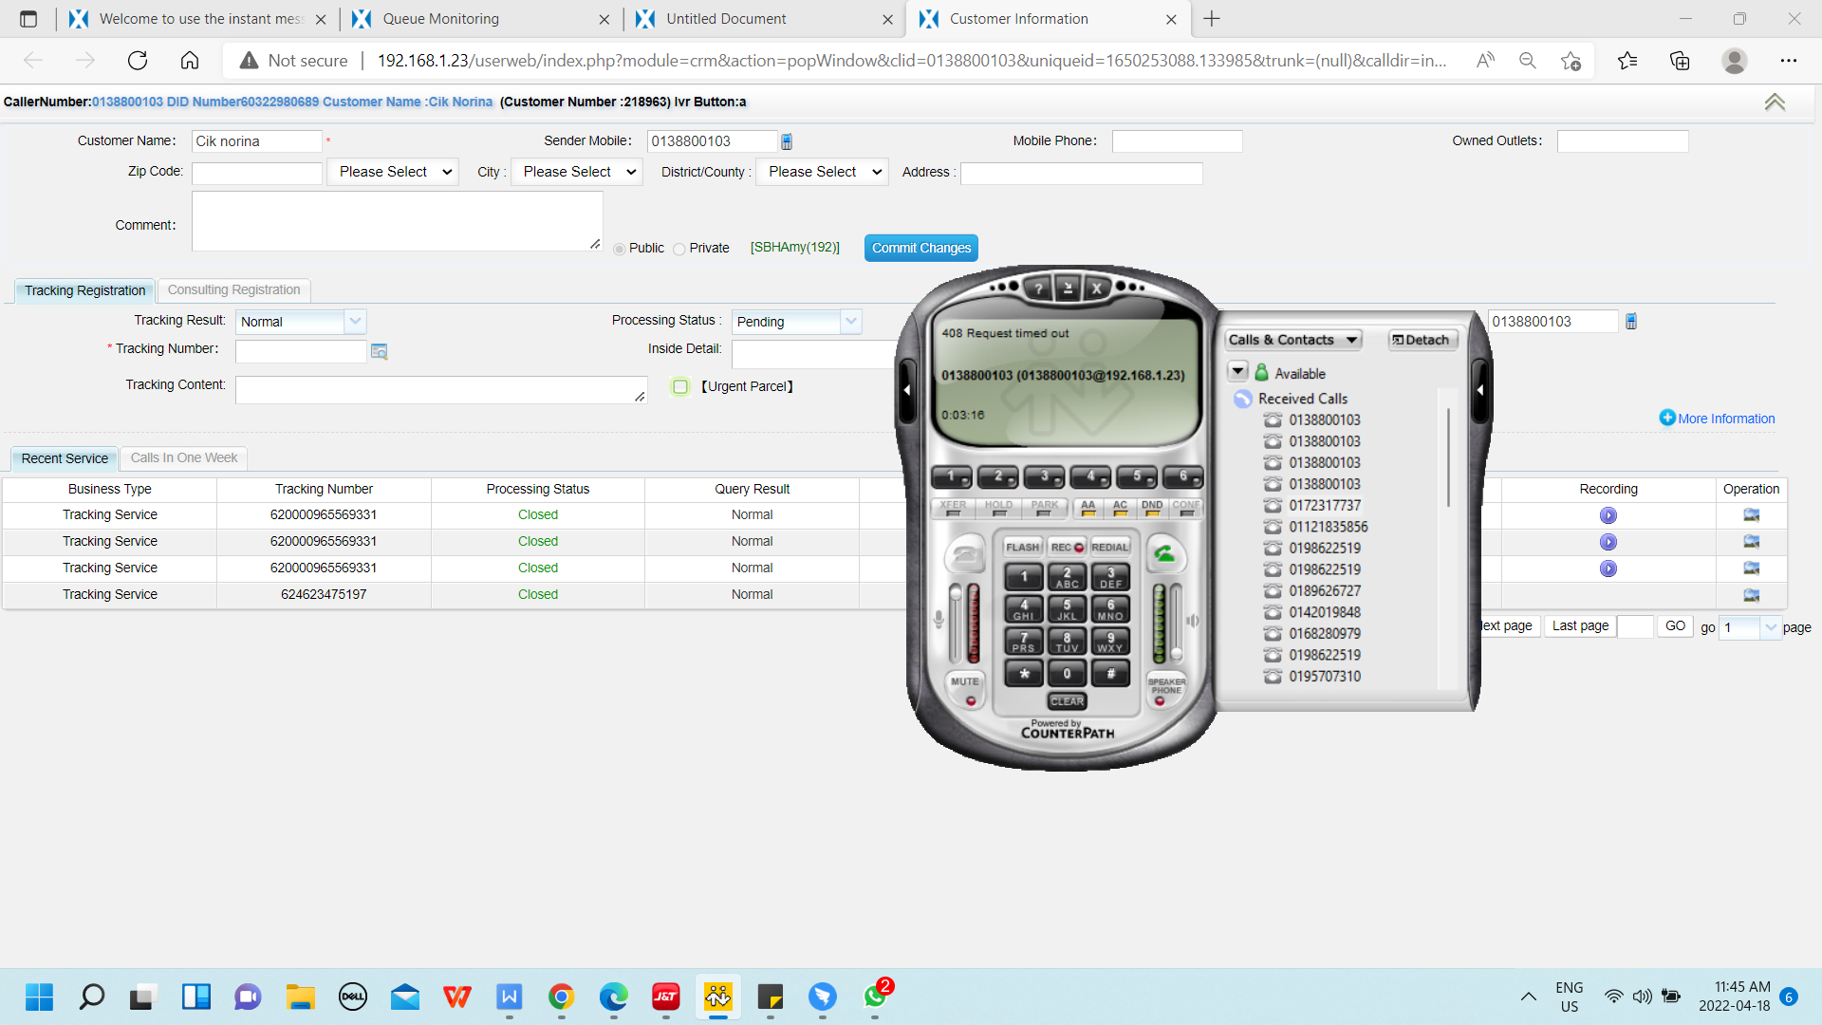
Task: Collapse header with double chevron icon
Action: coord(1774,102)
